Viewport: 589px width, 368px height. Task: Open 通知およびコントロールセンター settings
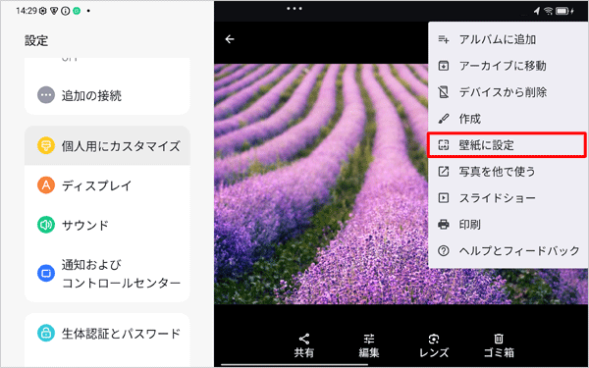[x=107, y=274]
